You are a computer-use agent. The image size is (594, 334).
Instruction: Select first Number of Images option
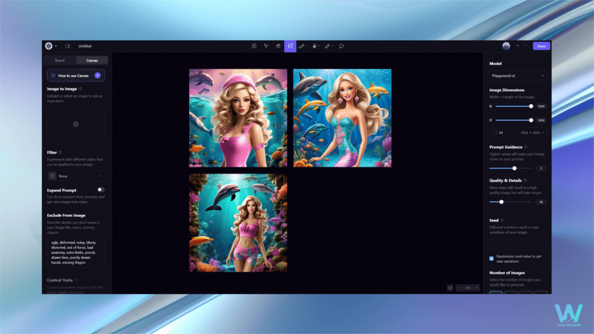[496, 292]
